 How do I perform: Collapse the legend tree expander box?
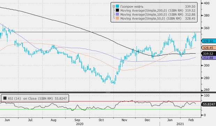point(114,7)
